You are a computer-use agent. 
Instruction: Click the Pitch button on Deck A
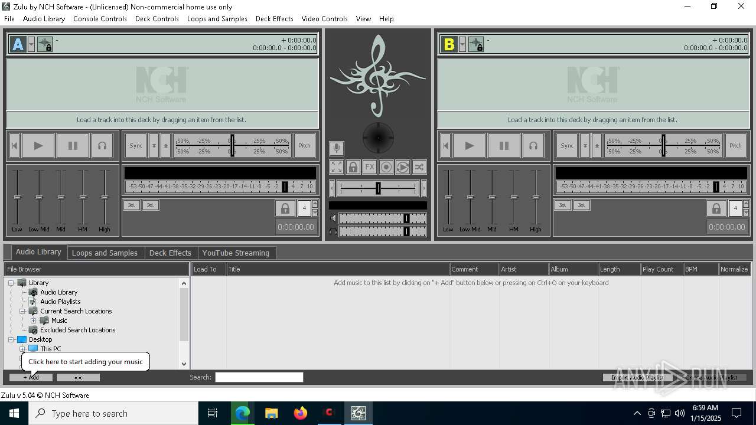pos(304,146)
